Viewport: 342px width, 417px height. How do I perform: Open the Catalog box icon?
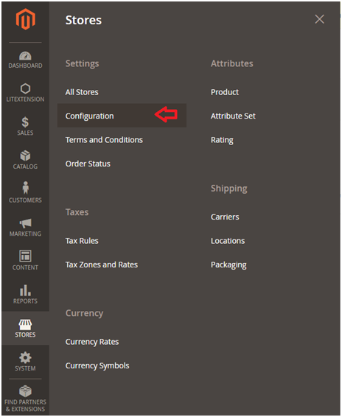tap(25, 156)
